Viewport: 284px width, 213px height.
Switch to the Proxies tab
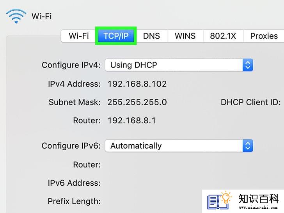tap(264, 36)
